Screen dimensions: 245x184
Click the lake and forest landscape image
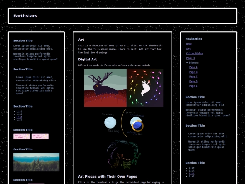point(36,162)
